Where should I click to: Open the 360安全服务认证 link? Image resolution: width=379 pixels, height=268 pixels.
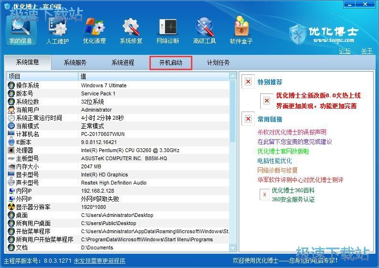click(293, 199)
